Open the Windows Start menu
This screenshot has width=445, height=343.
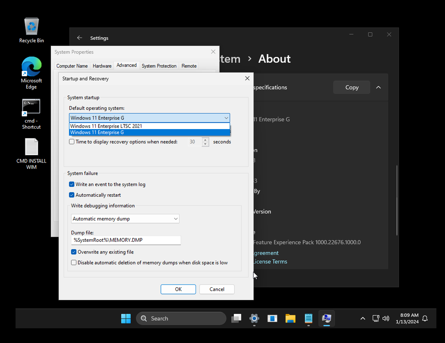point(126,319)
